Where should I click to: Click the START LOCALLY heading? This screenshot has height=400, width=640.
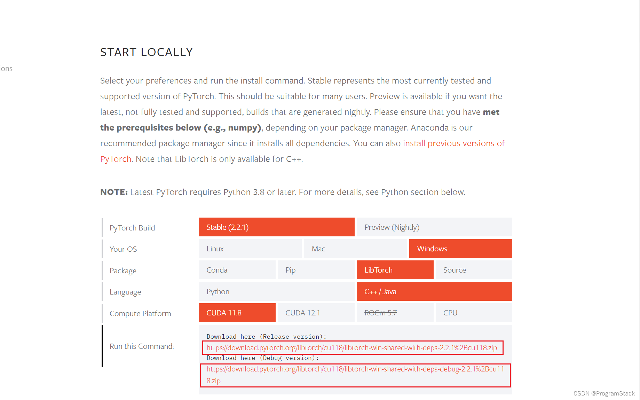tap(147, 52)
